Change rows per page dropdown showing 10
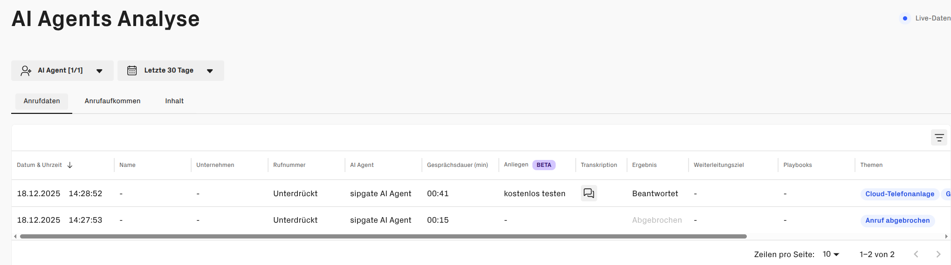Viewport: 951px width, 265px height. tap(831, 254)
